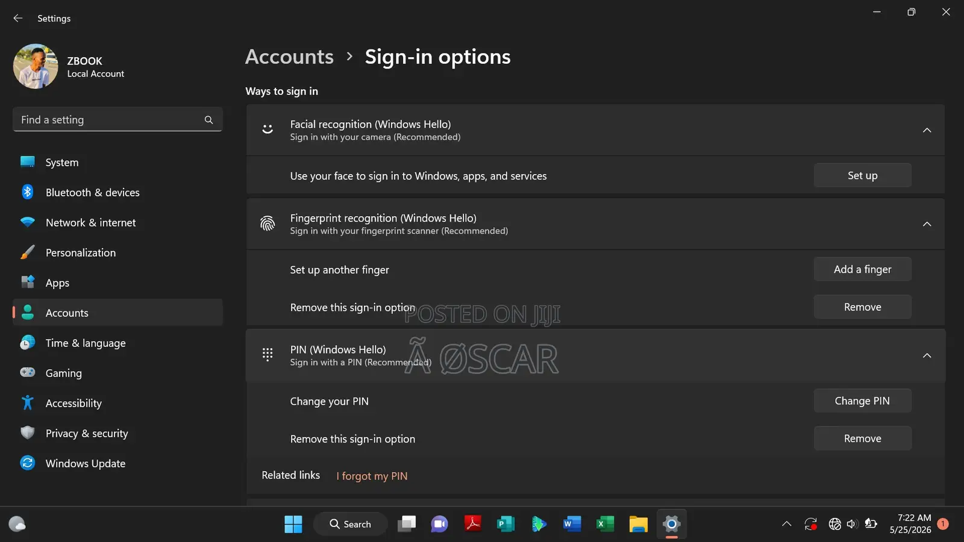Open the ZBOOK profile picture

pyautogui.click(x=36, y=66)
